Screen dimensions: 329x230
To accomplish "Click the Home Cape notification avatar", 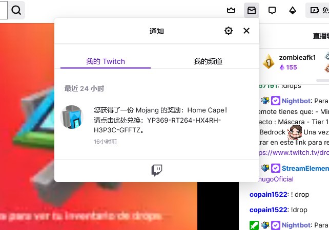I will [x=72, y=117].
